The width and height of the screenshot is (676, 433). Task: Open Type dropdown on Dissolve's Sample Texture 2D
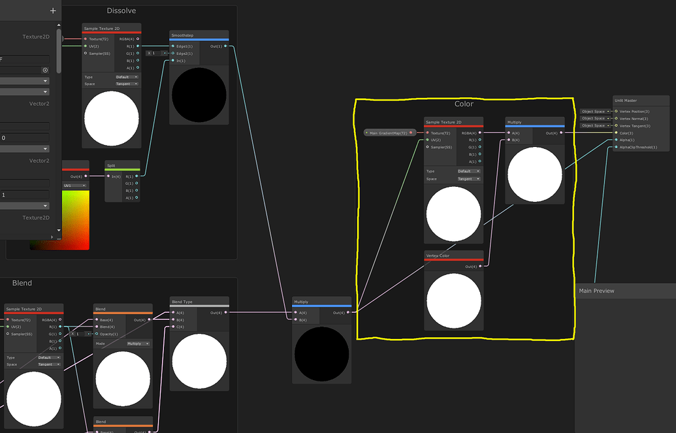[x=127, y=77]
